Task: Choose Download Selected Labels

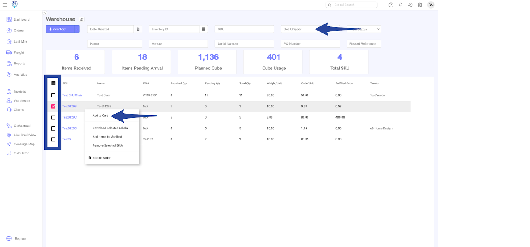Action: pyautogui.click(x=110, y=128)
